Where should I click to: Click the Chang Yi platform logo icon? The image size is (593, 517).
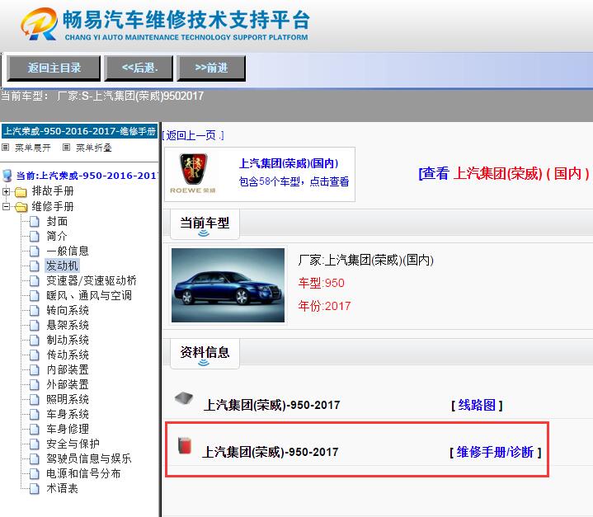39,23
